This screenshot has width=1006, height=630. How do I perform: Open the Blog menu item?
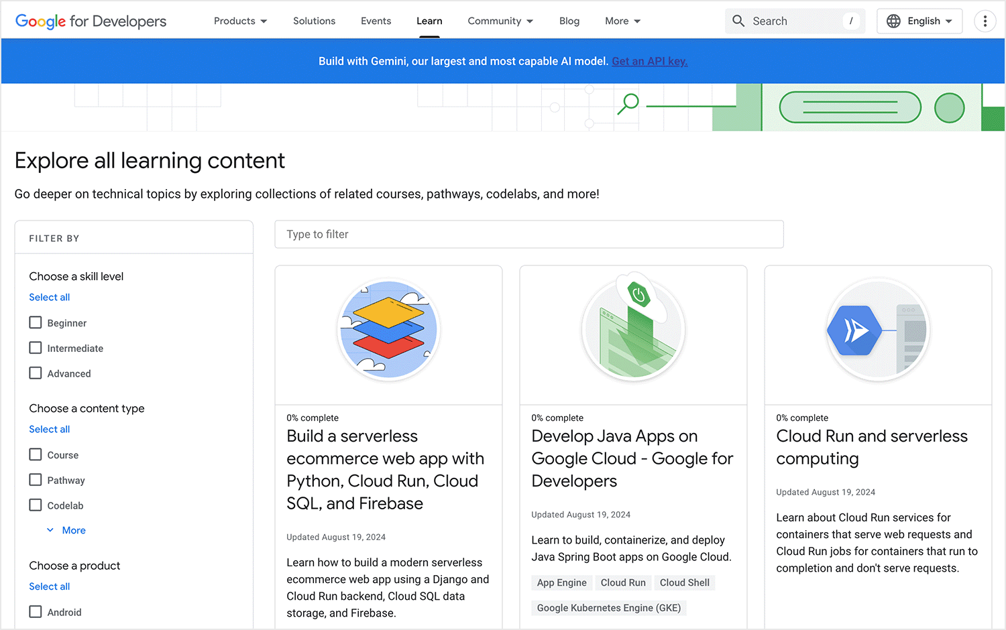569,21
